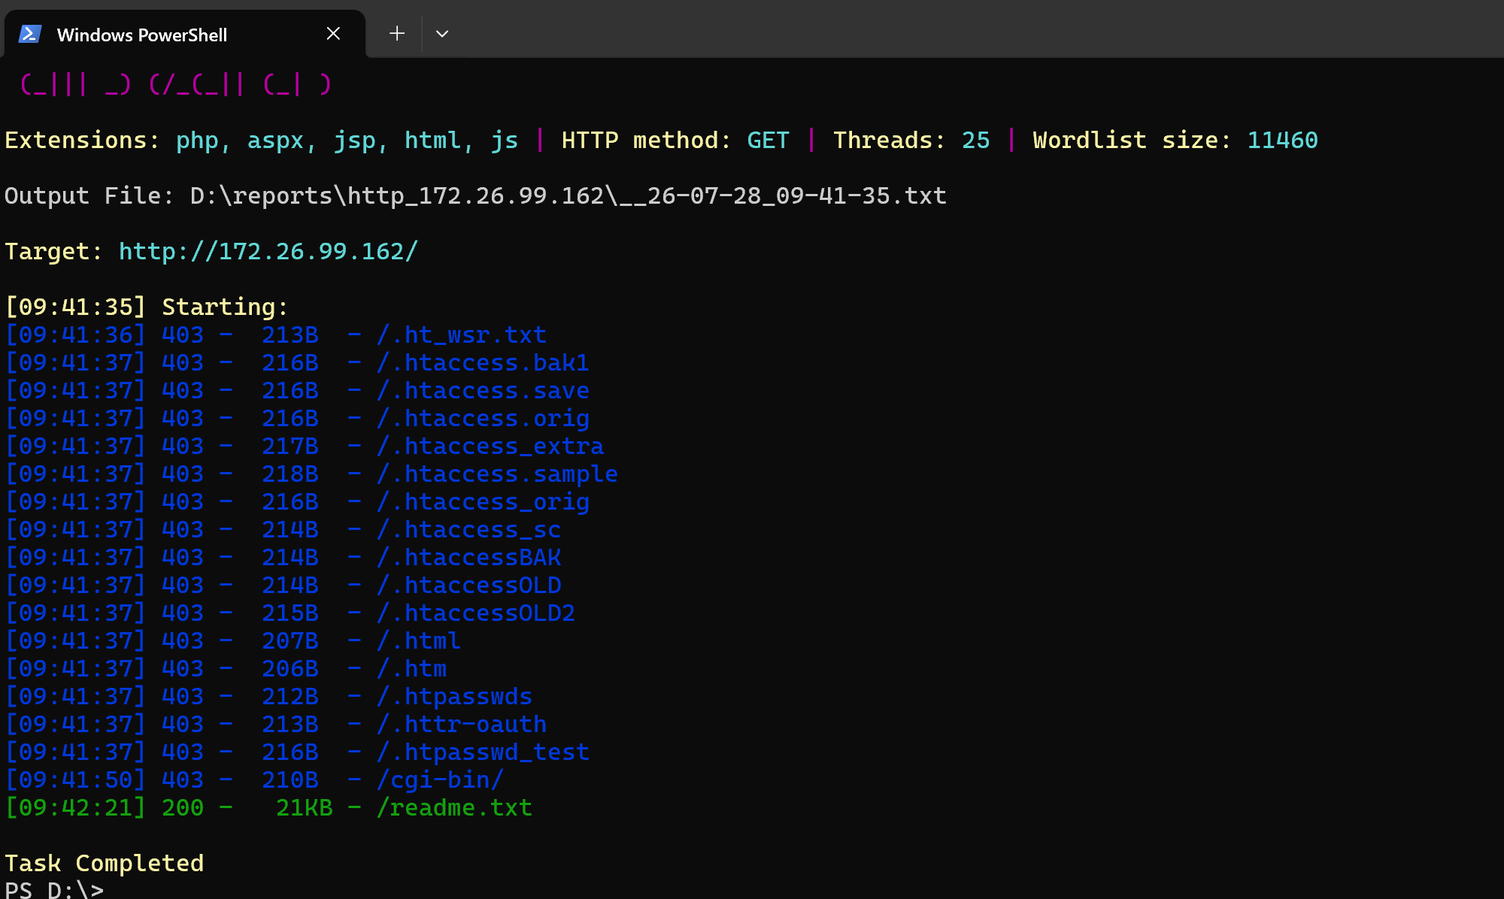Select the Windows PowerShell tab

point(184,35)
